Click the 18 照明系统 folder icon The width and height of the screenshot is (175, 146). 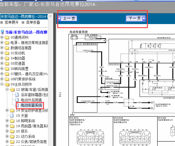12,121
